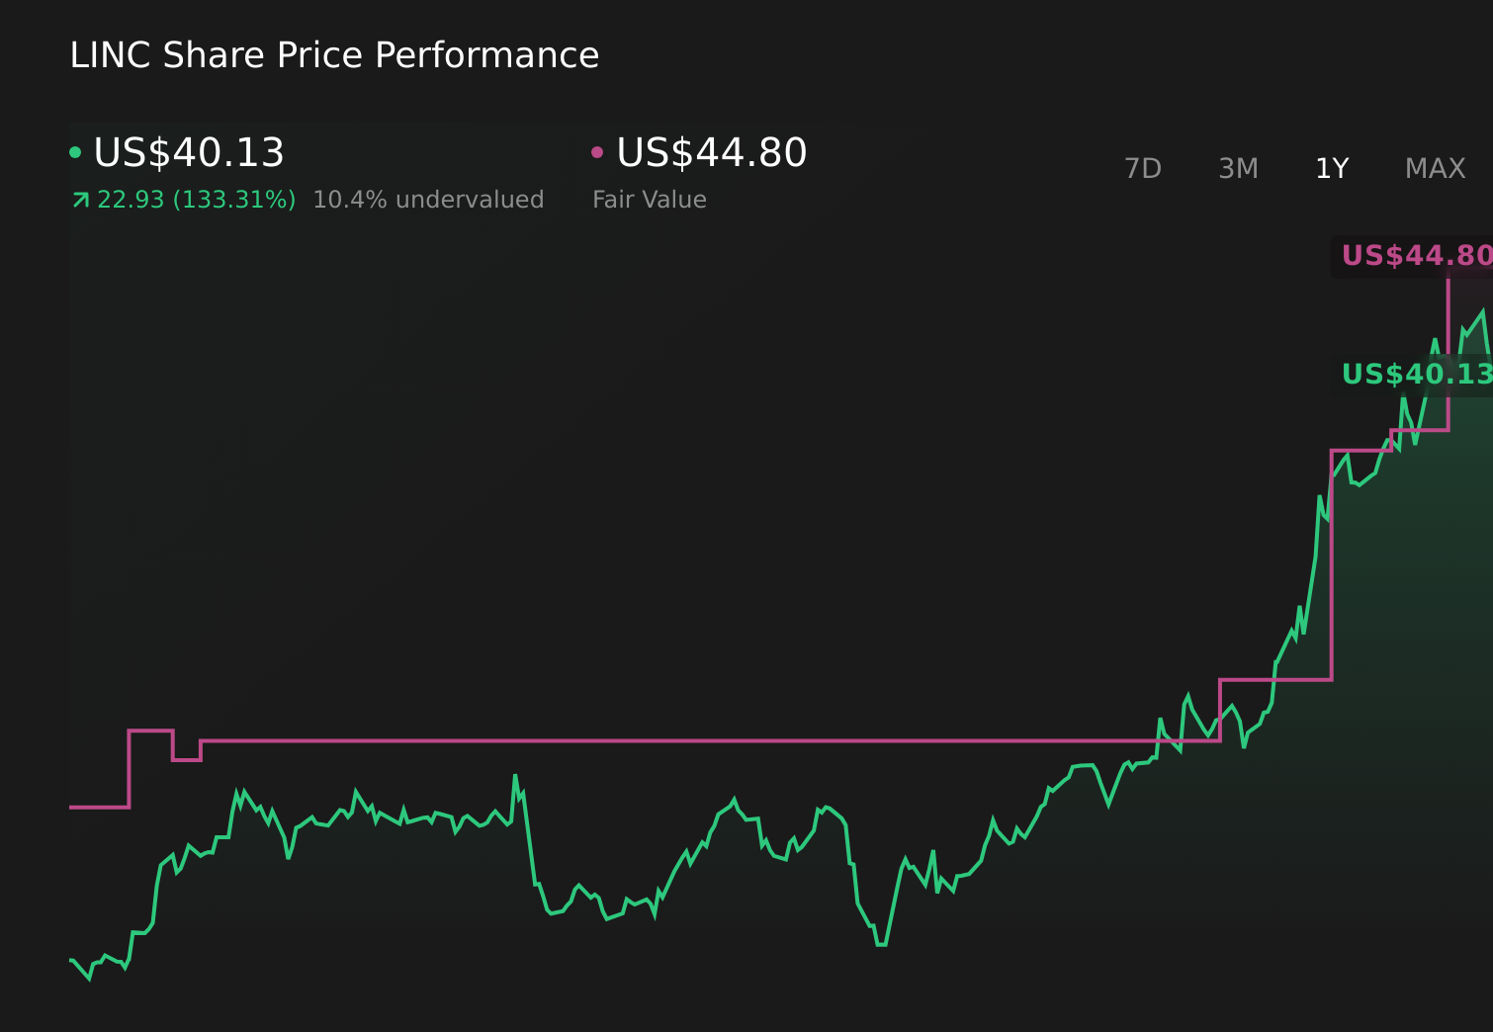
Task: Click the 22.93 (133.31%) change figure
Action: click(196, 199)
